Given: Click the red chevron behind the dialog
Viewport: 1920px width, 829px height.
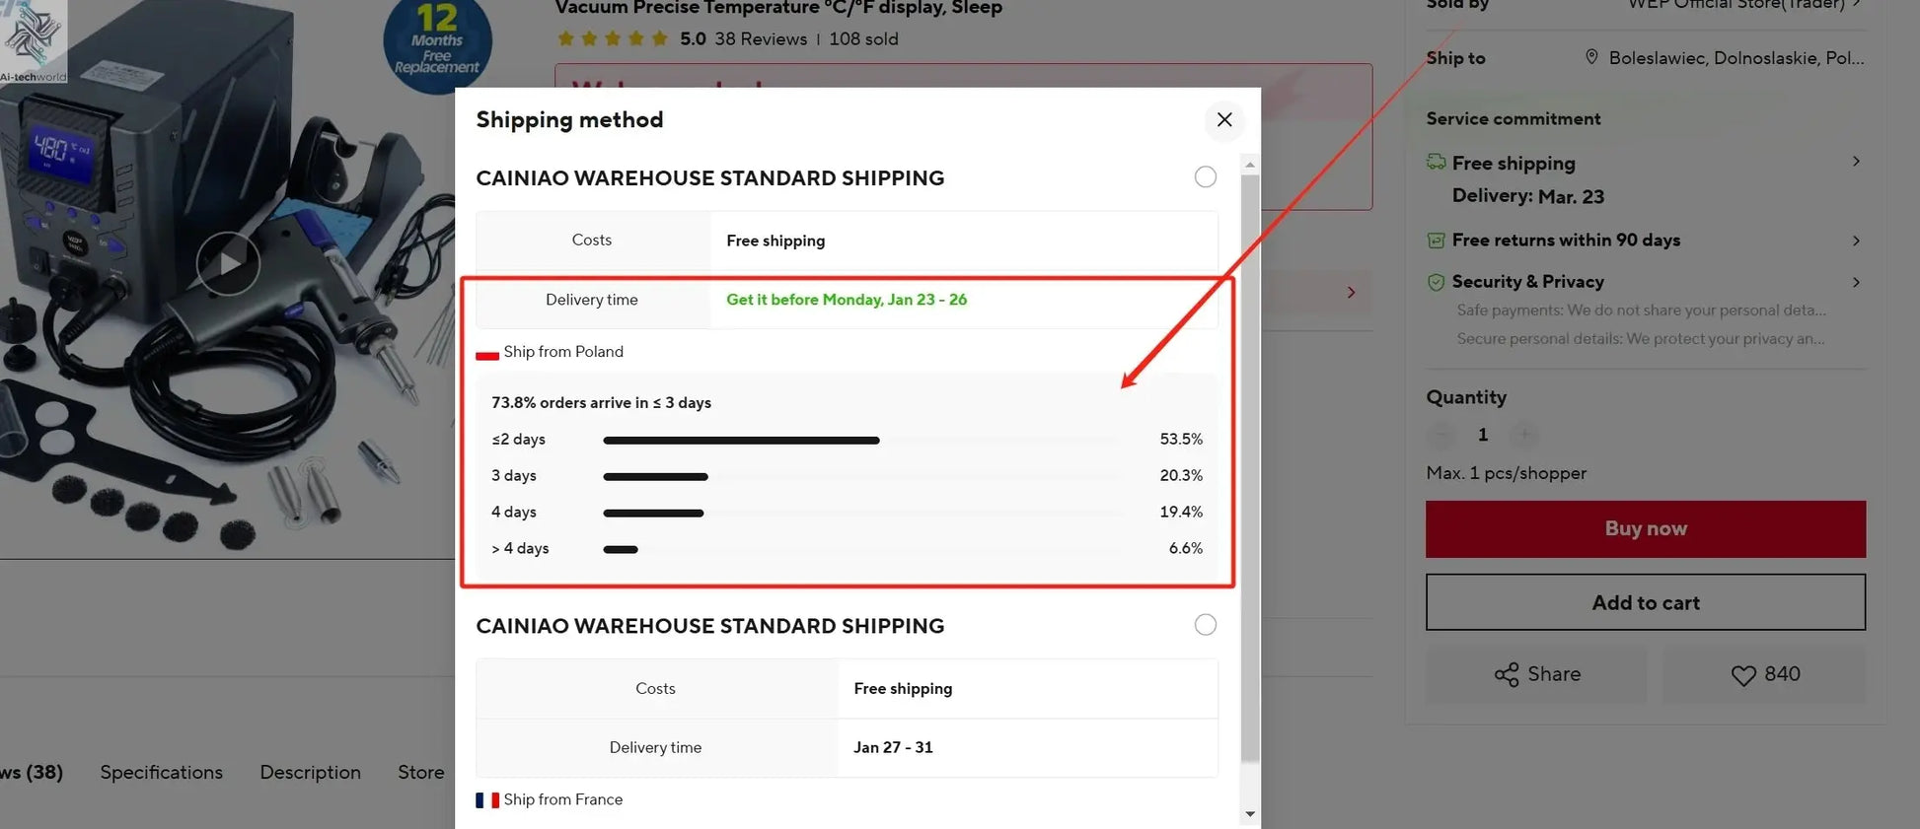Looking at the screenshot, I should point(1351,293).
